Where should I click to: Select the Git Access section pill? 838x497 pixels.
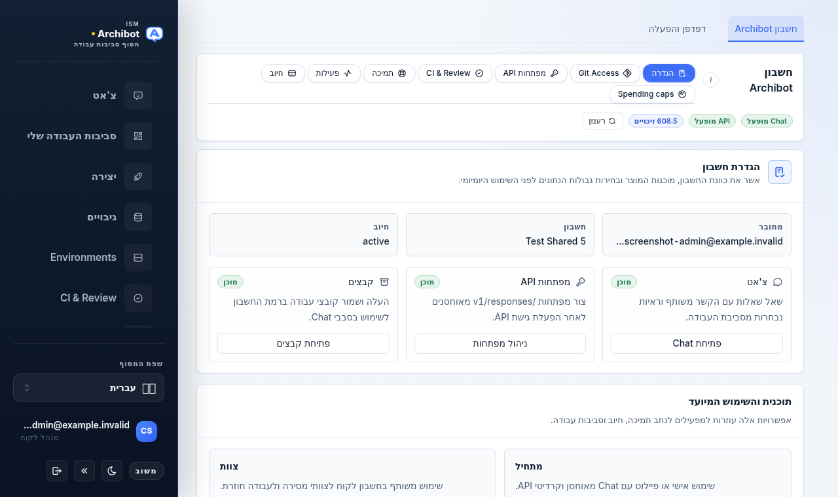coord(605,73)
